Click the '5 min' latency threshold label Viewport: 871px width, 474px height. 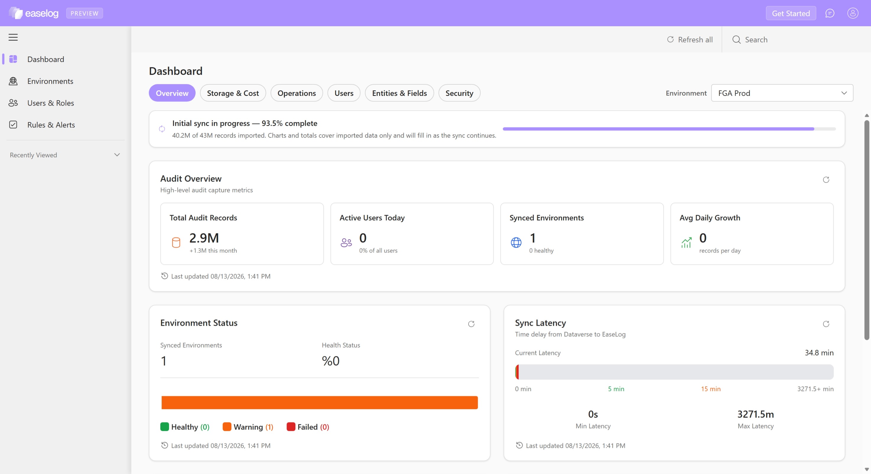click(616, 389)
